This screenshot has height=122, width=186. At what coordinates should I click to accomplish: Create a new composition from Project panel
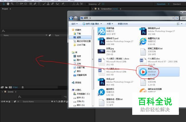(x=10, y=87)
